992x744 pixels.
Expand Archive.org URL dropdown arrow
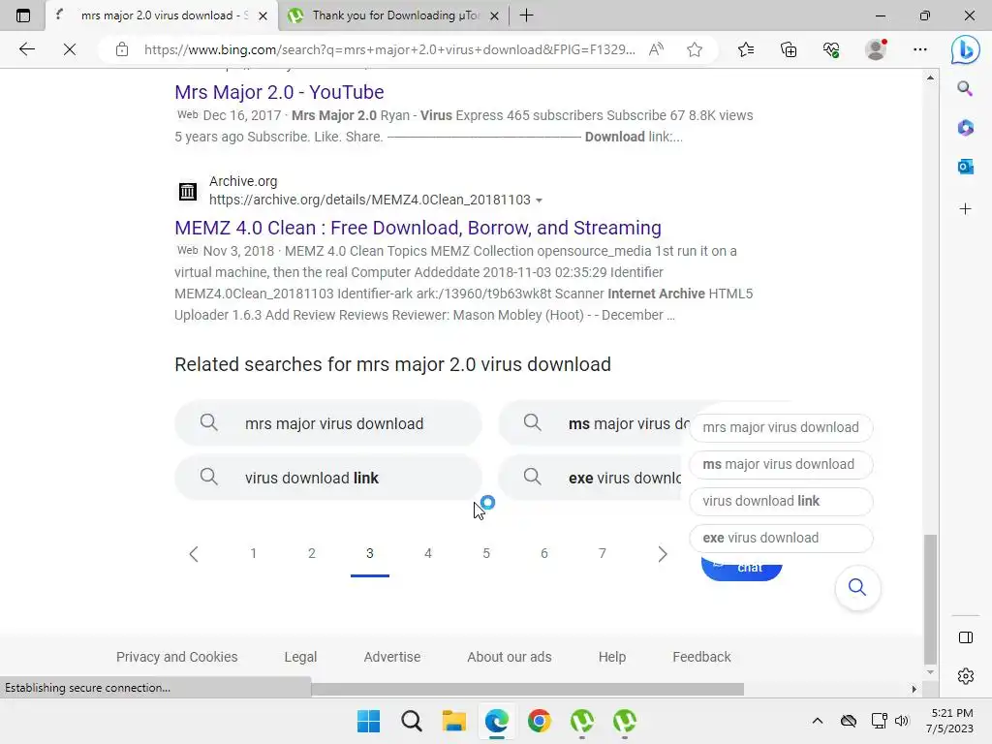pos(539,200)
